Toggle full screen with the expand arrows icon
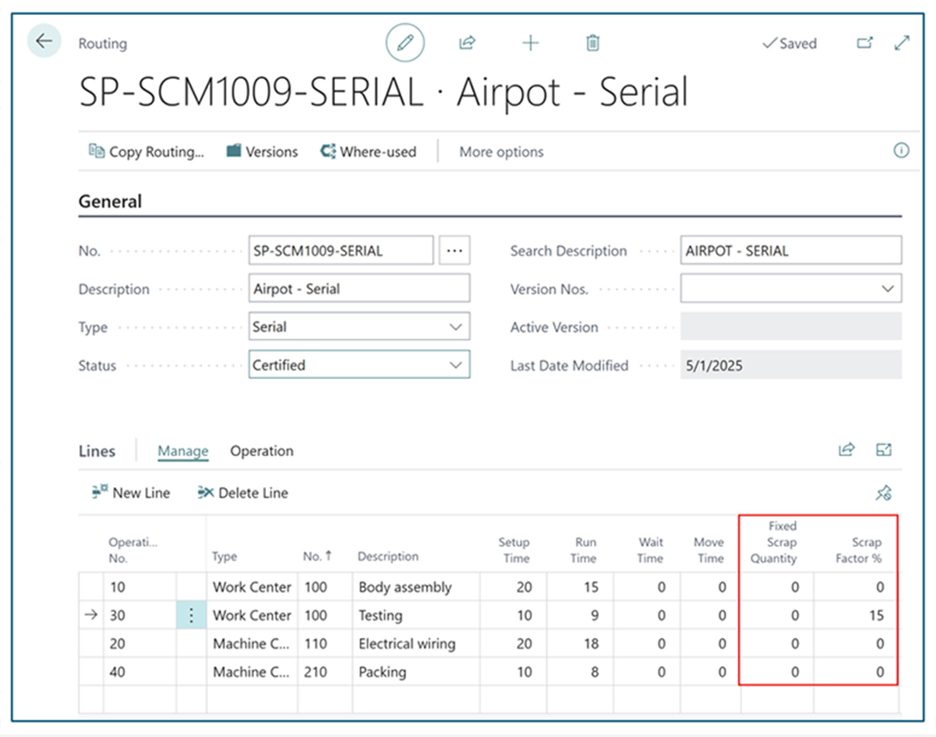Image resolution: width=936 pixels, height=737 pixels. (902, 43)
